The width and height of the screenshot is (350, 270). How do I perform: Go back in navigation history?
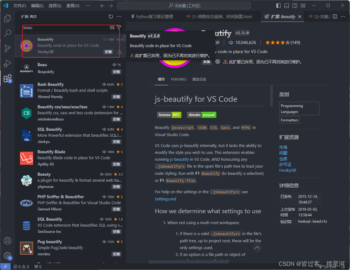tap(102, 6)
